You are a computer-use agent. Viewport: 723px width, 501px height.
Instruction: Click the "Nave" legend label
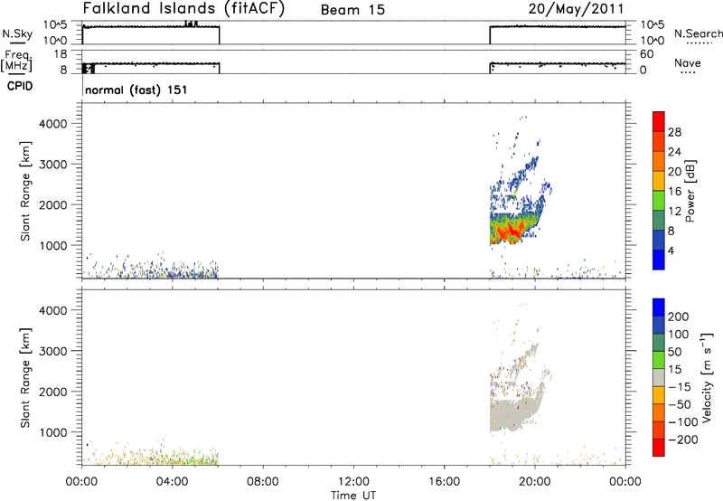[688, 63]
